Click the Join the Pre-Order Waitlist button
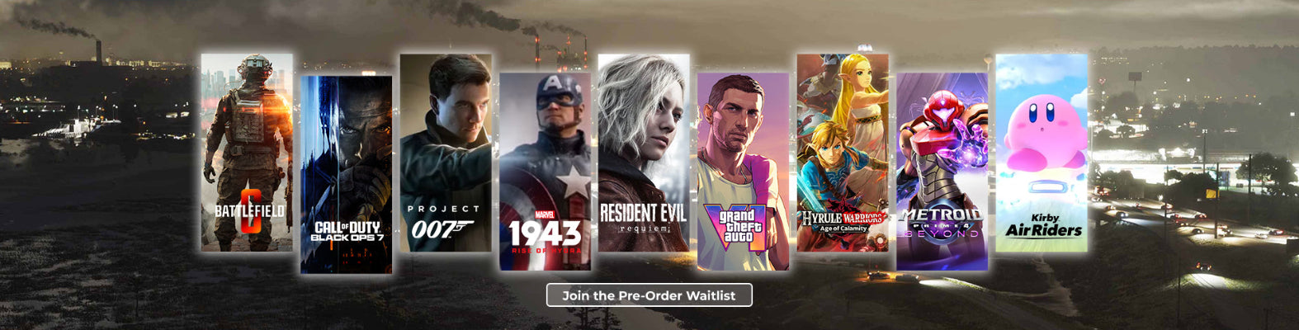Image resolution: width=1299 pixels, height=330 pixels. [x=649, y=295]
